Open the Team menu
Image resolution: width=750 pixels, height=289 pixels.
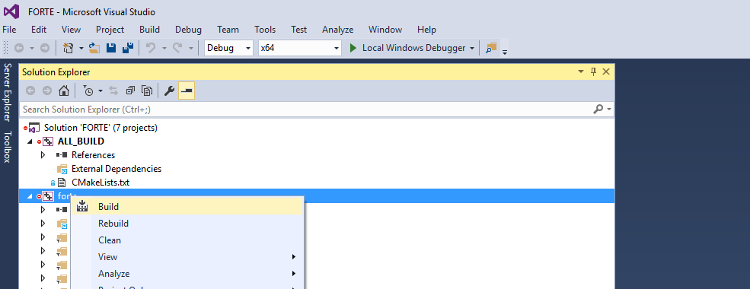(228, 30)
